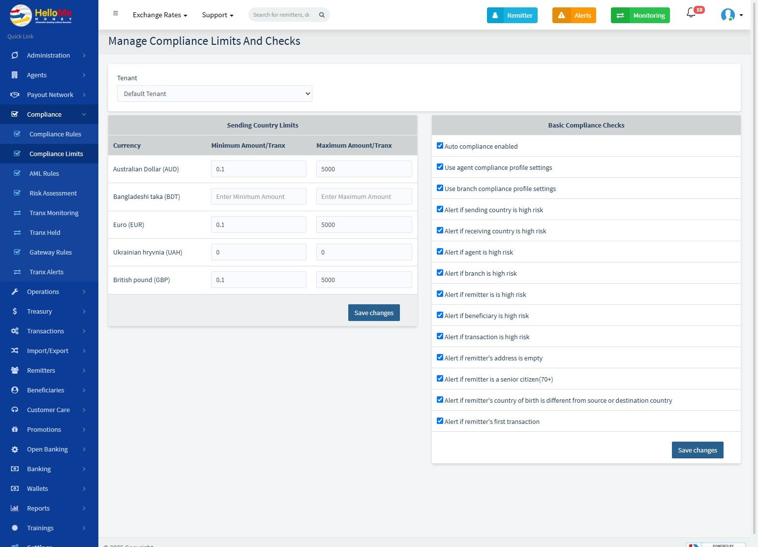This screenshot has height=547, width=758.
Task: Expand the Agents chevron
Action: click(x=84, y=75)
